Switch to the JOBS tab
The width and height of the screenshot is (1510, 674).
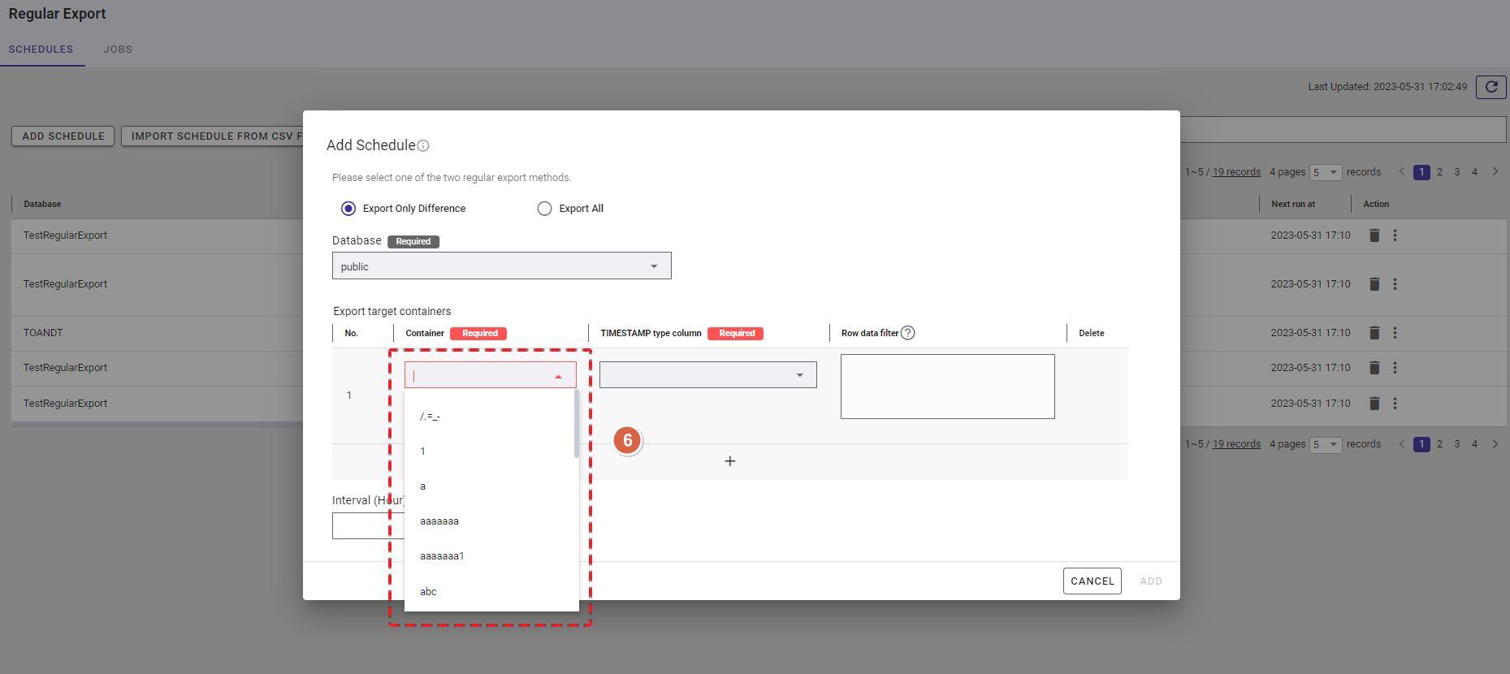[x=118, y=50]
